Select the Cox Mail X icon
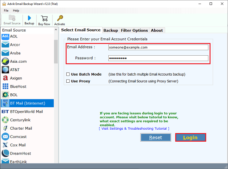Viewport: 228px width, 169px height. 6,145
